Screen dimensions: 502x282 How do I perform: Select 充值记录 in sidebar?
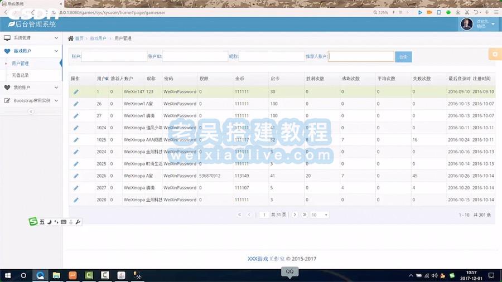20,75
